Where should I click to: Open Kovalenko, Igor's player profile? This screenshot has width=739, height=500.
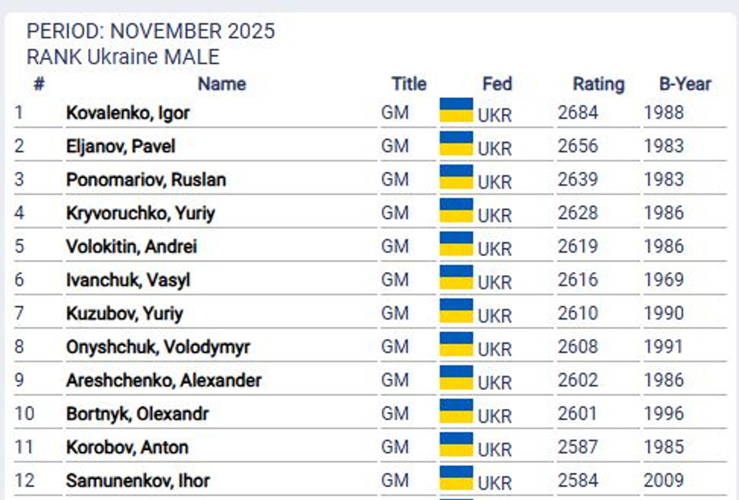127,113
